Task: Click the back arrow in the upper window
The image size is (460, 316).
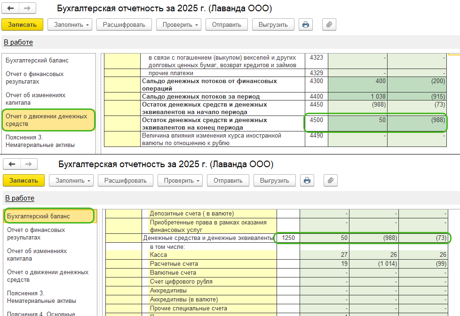Action: [10, 9]
